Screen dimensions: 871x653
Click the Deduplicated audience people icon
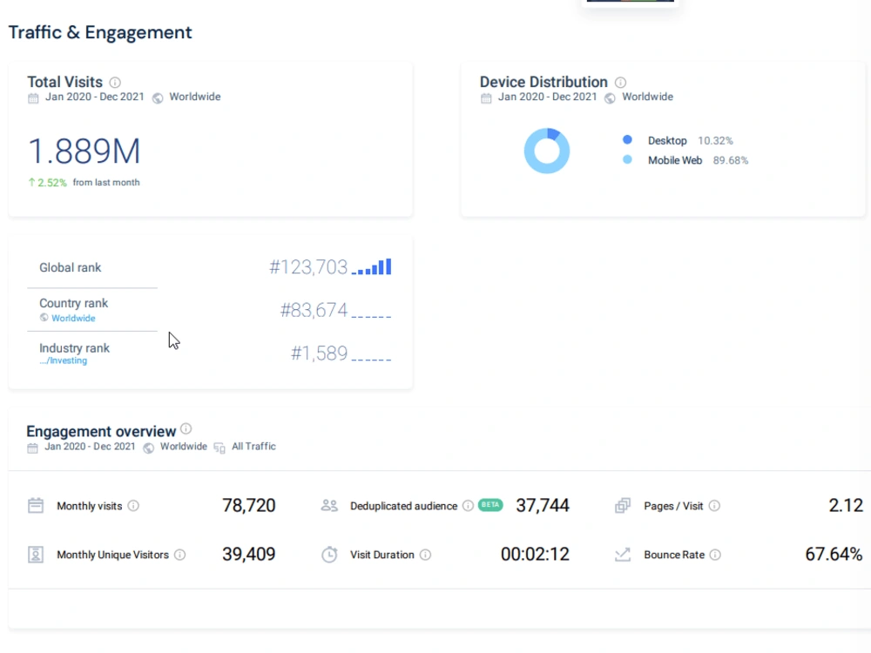click(329, 505)
